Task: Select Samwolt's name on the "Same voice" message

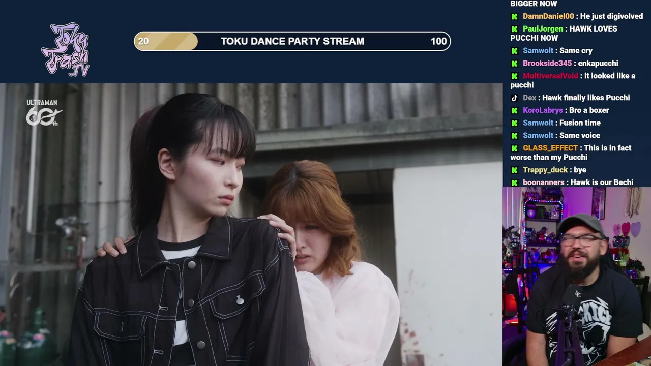Action: 538,136
